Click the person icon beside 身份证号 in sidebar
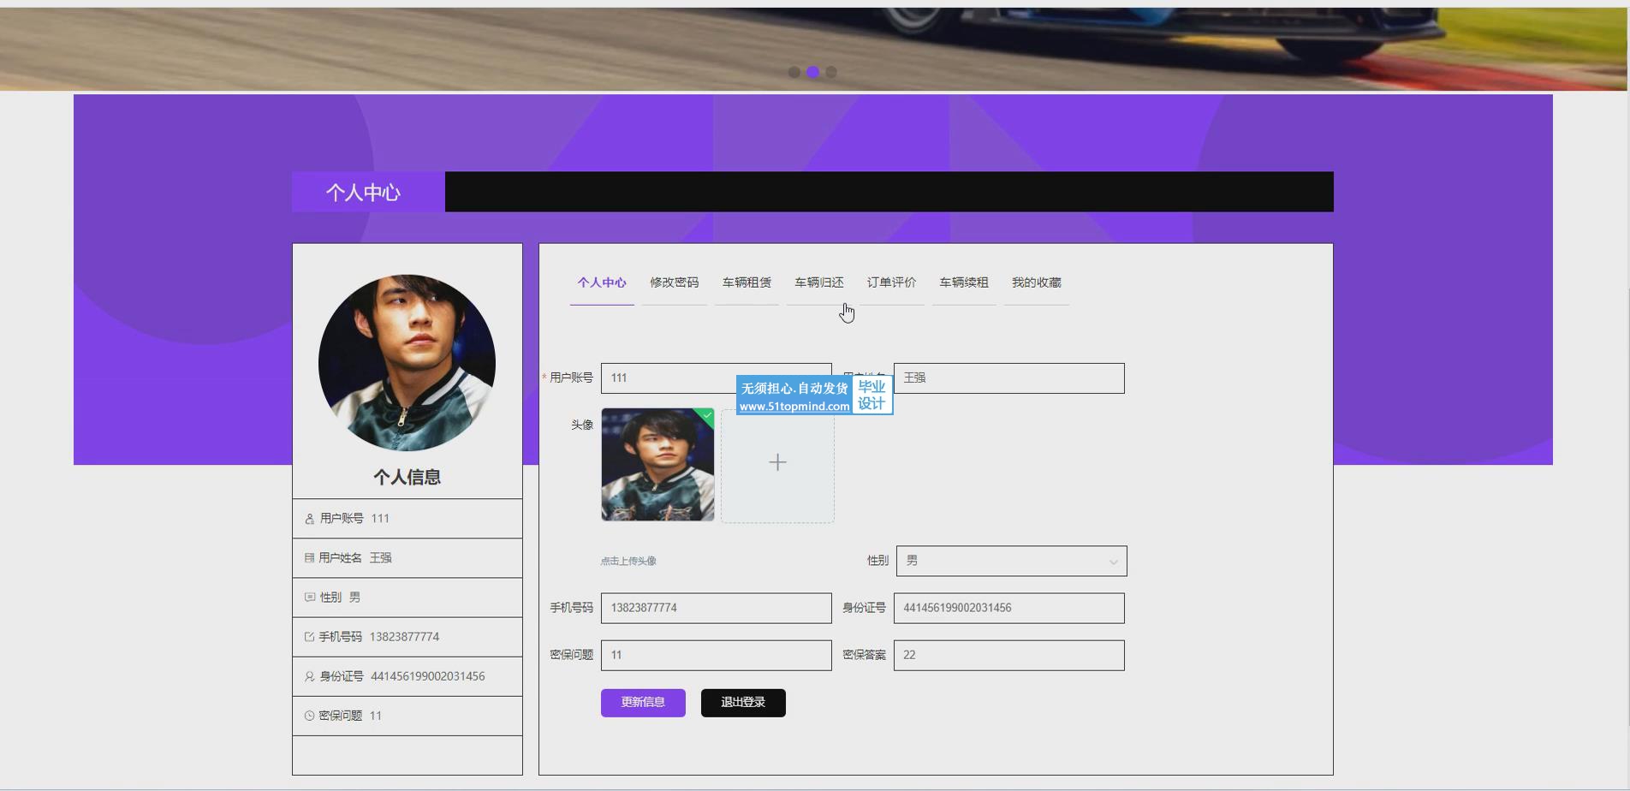1630x791 pixels. [x=309, y=676]
